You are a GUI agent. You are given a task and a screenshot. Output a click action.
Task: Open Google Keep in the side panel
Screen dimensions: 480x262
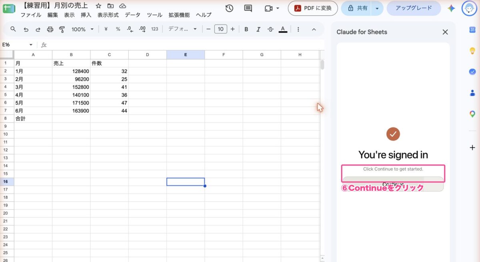(x=472, y=51)
